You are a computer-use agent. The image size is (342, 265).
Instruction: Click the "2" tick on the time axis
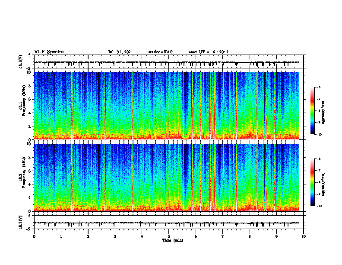(88, 236)
